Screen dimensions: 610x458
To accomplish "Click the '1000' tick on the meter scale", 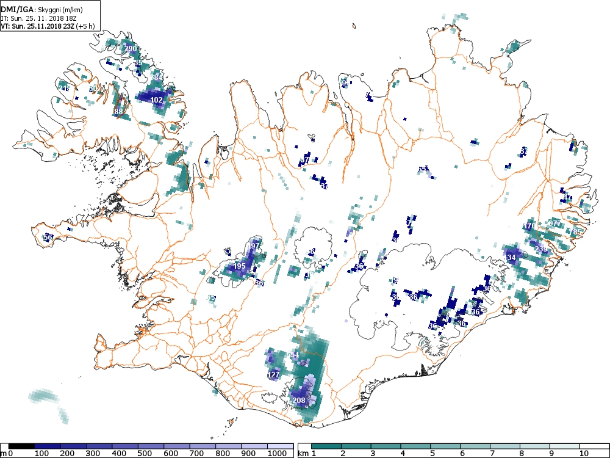I will pos(277,454).
